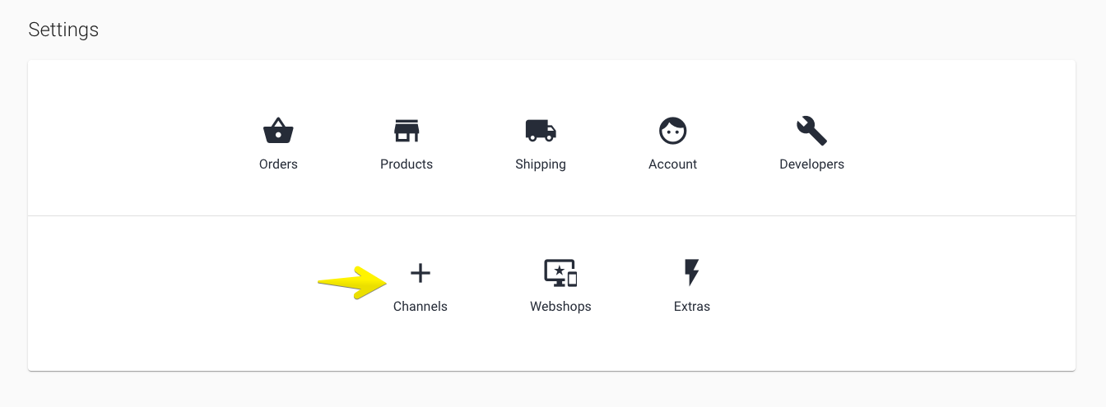Click the Account text label
Screen dimensions: 1106x407
pyautogui.click(x=673, y=164)
